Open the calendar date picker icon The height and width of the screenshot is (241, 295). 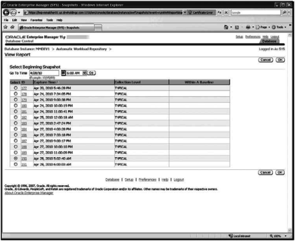click(x=63, y=73)
